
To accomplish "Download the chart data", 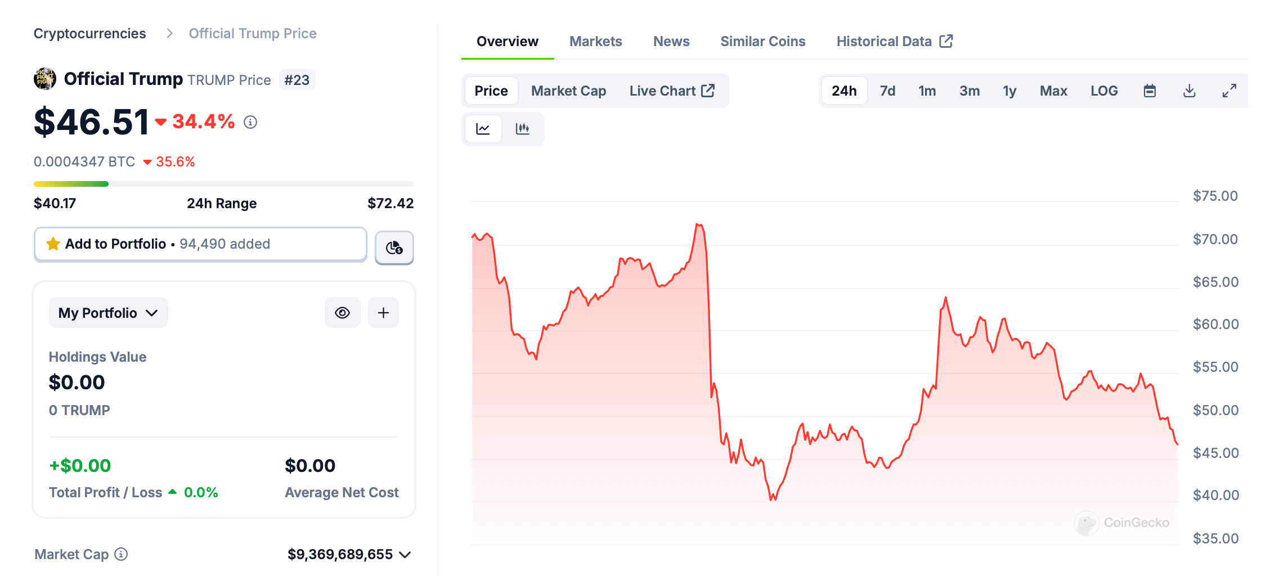I will (1189, 91).
